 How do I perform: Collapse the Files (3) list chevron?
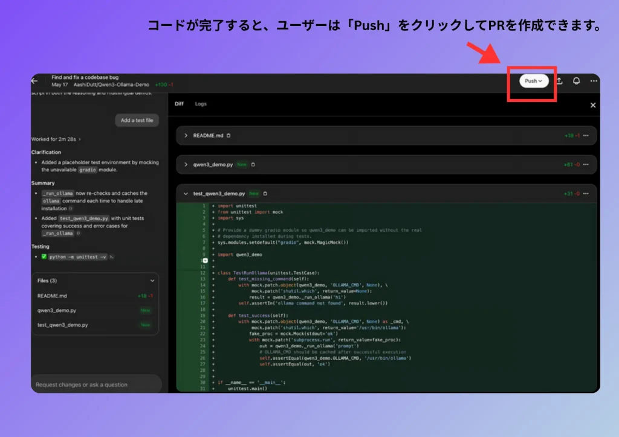pyautogui.click(x=152, y=281)
